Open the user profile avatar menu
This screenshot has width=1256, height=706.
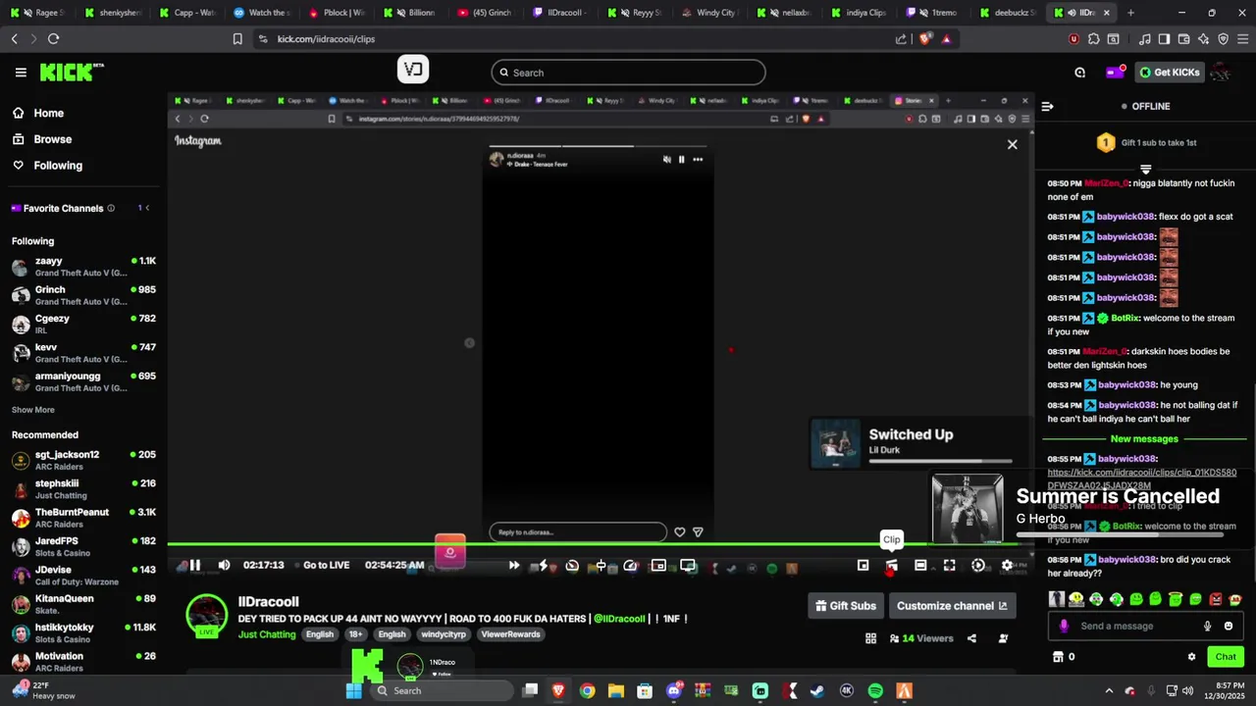click(1221, 73)
